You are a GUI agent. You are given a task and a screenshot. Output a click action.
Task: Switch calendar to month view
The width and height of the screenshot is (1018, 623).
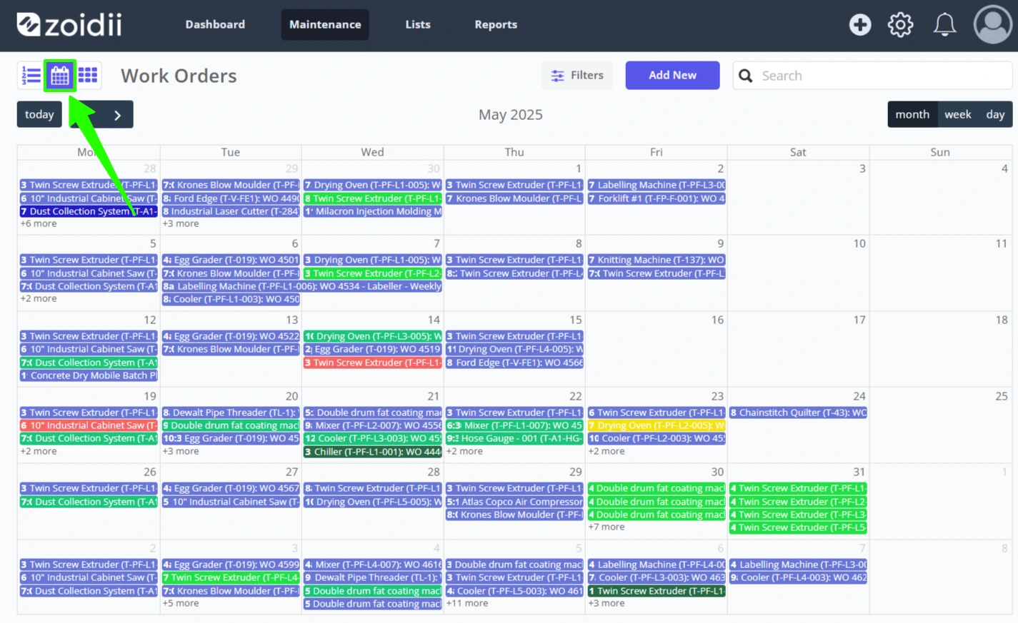(x=912, y=115)
